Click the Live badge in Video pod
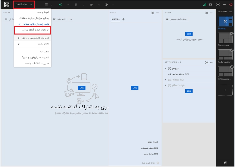Screen dimensions: 235x167 coord(189,34)
